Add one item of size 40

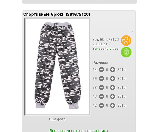[113, 97]
